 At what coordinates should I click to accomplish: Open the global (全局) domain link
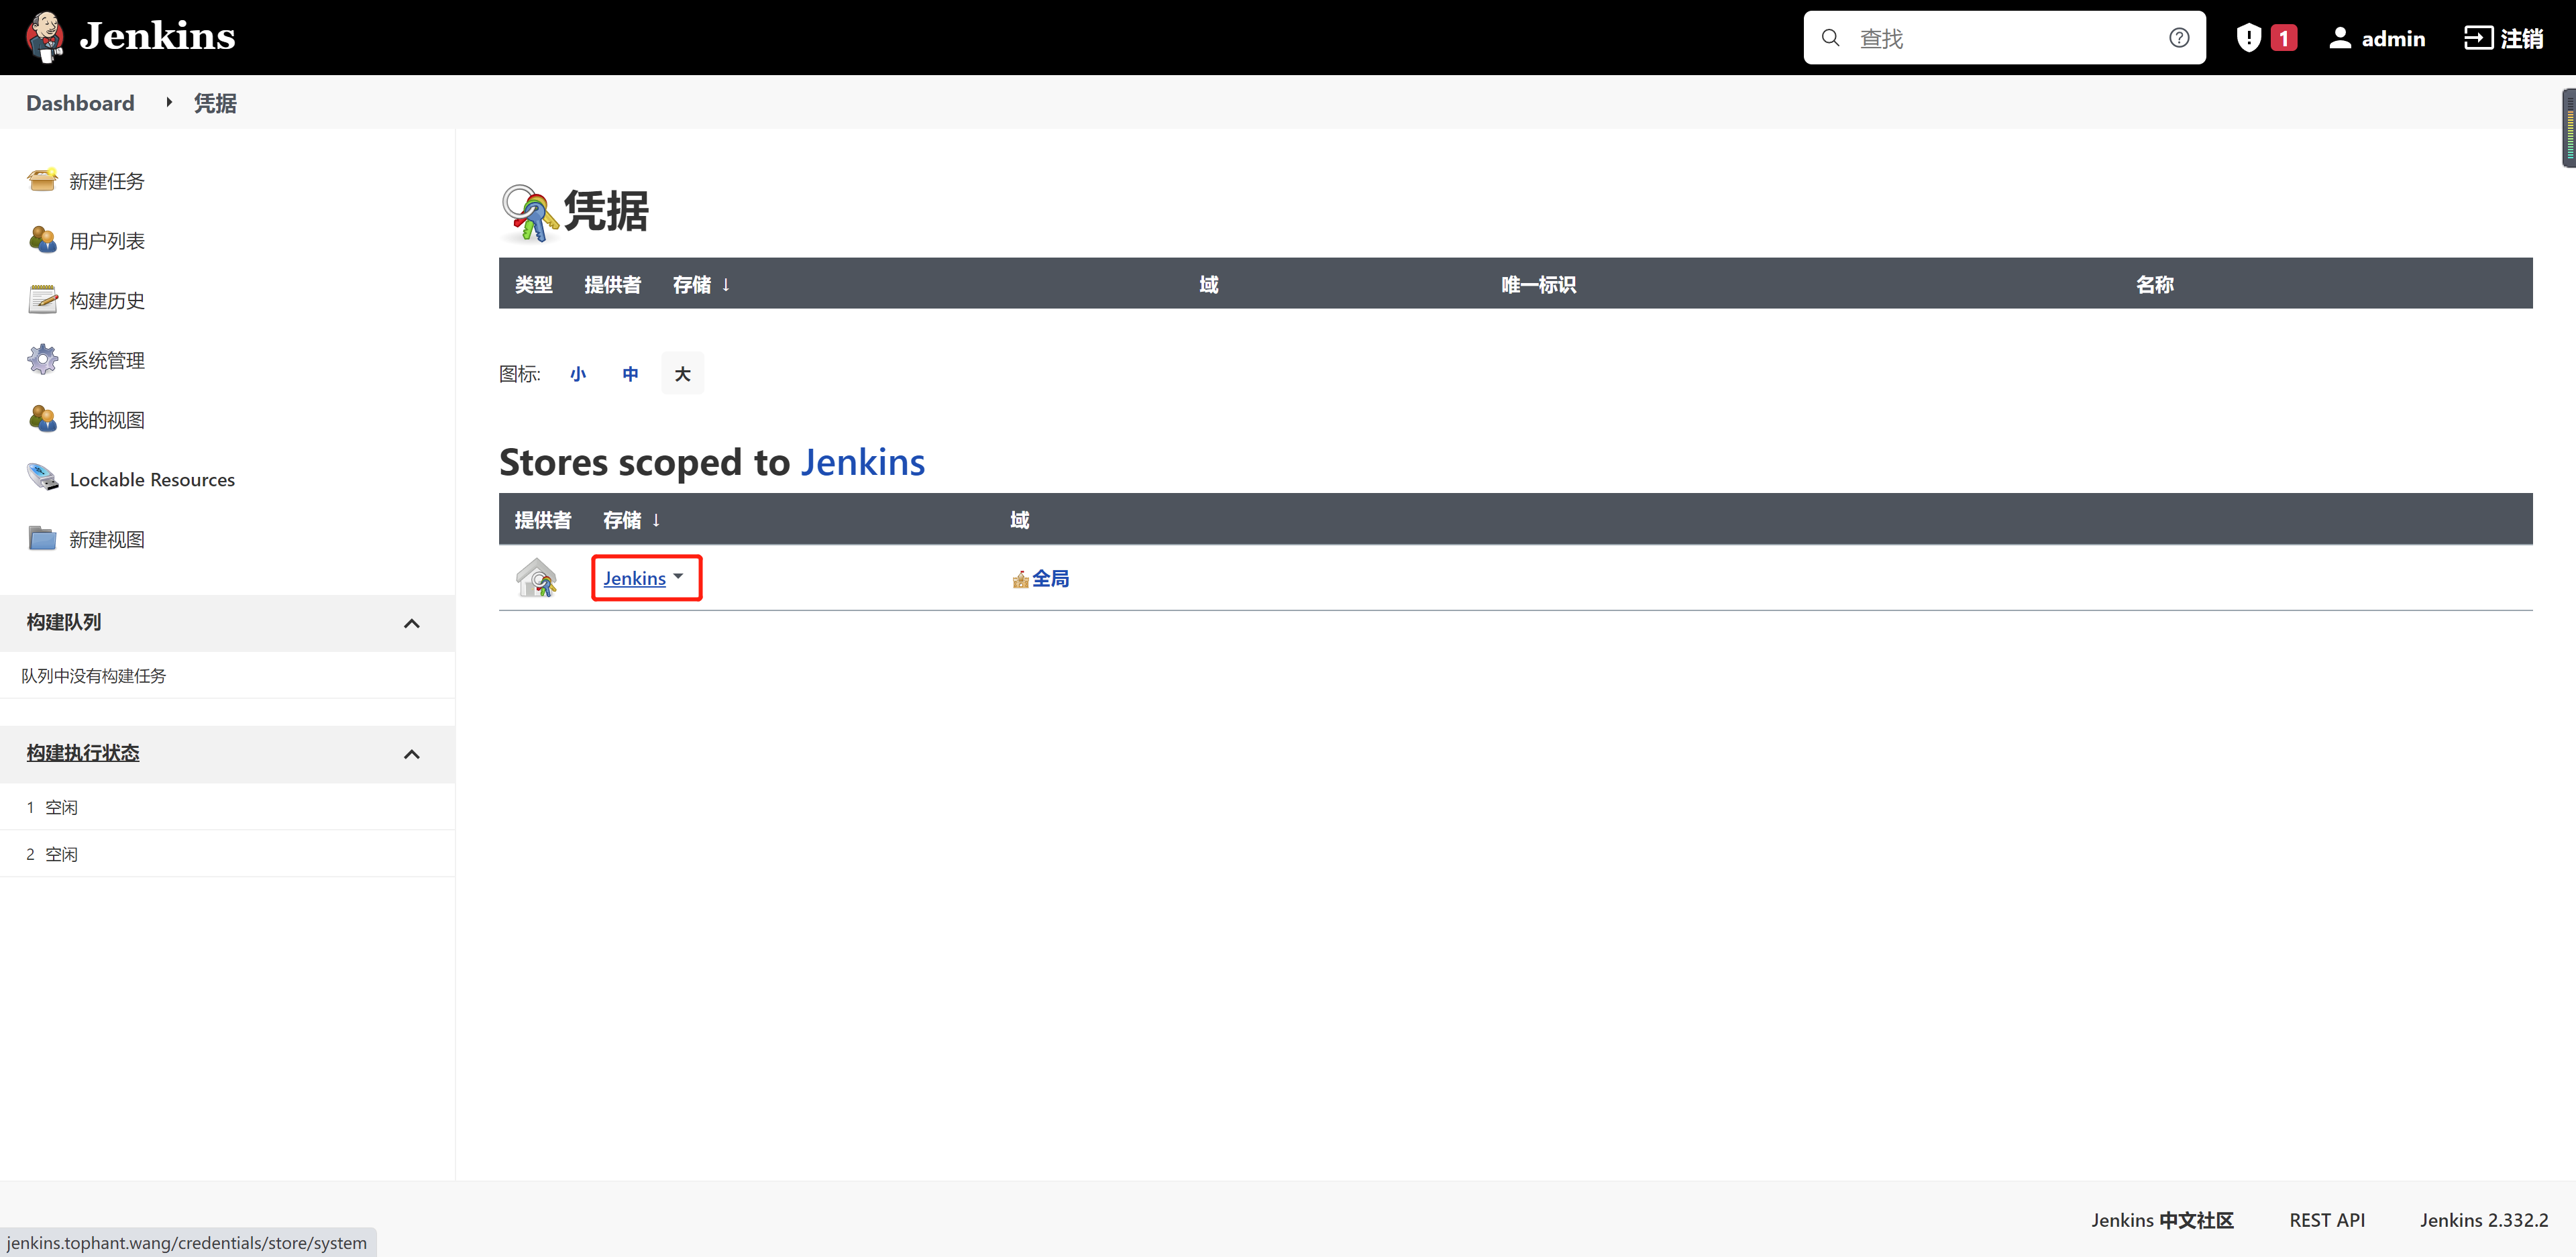[x=1050, y=578]
